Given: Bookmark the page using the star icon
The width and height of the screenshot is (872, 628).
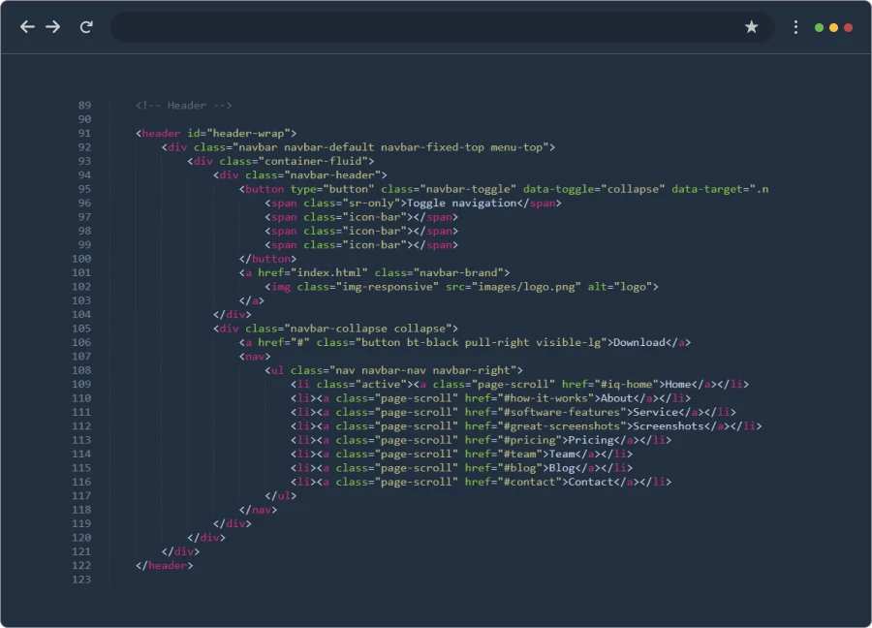Looking at the screenshot, I should (x=751, y=27).
